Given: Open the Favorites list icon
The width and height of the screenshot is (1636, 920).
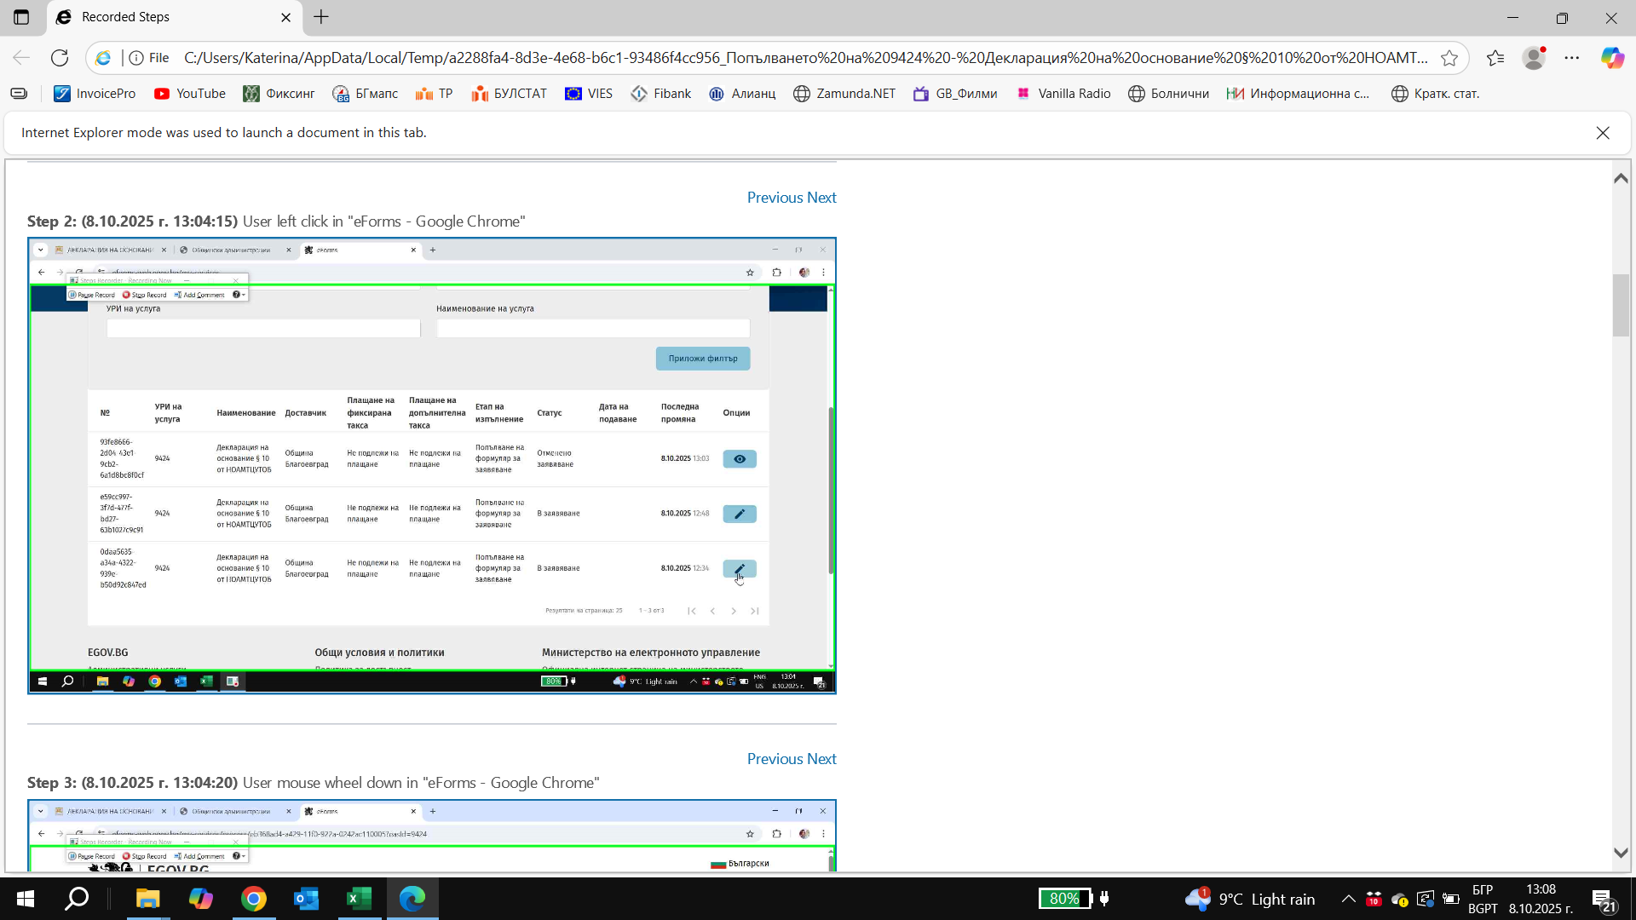Looking at the screenshot, I should coord(1495,58).
